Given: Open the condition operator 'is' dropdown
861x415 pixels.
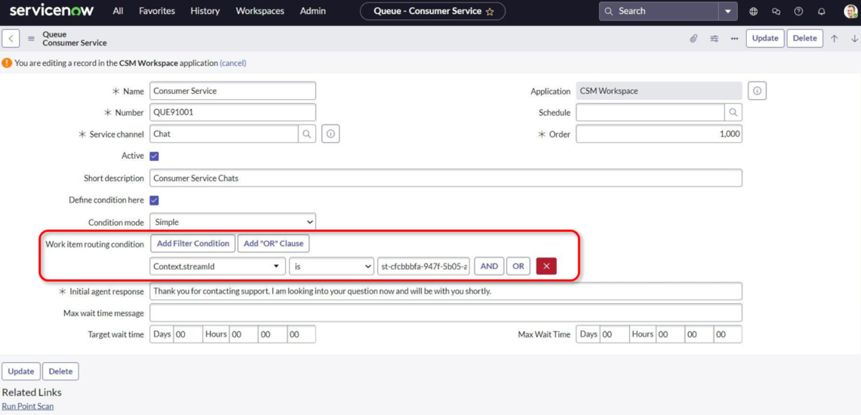Looking at the screenshot, I should (x=331, y=266).
